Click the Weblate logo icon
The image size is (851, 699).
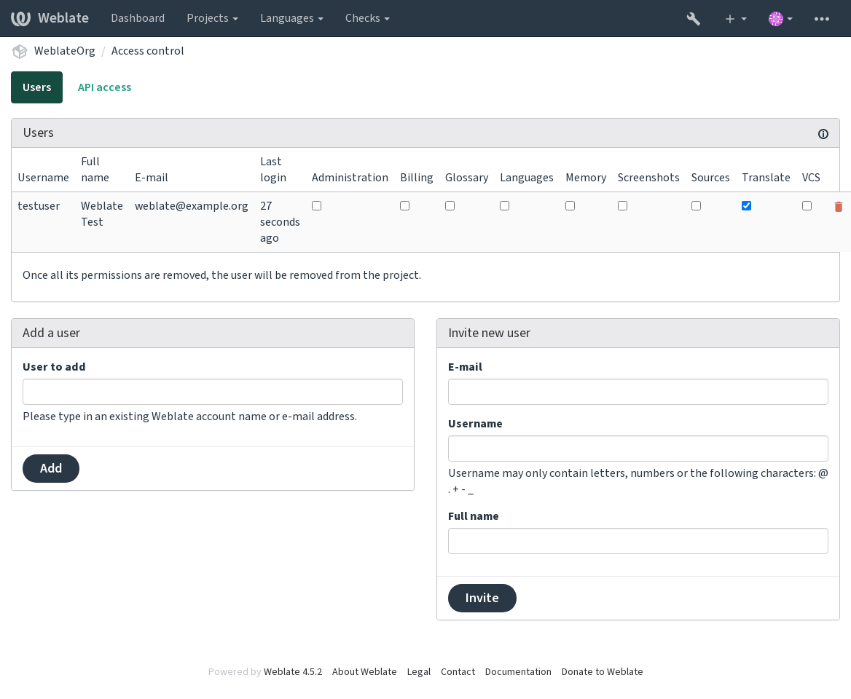click(20, 18)
